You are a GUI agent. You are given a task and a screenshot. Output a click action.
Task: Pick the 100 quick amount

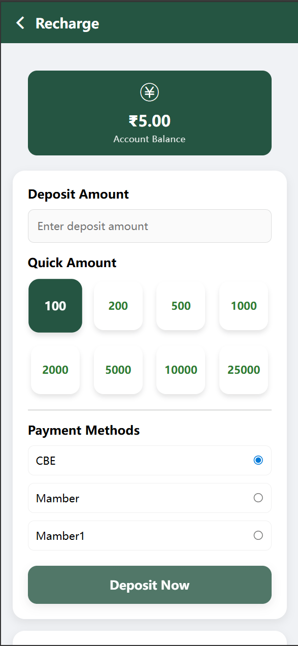pos(55,306)
